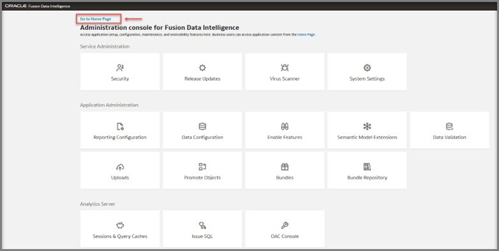Open the Home Page link in description text
This screenshot has height=251, width=499.
[306, 34]
